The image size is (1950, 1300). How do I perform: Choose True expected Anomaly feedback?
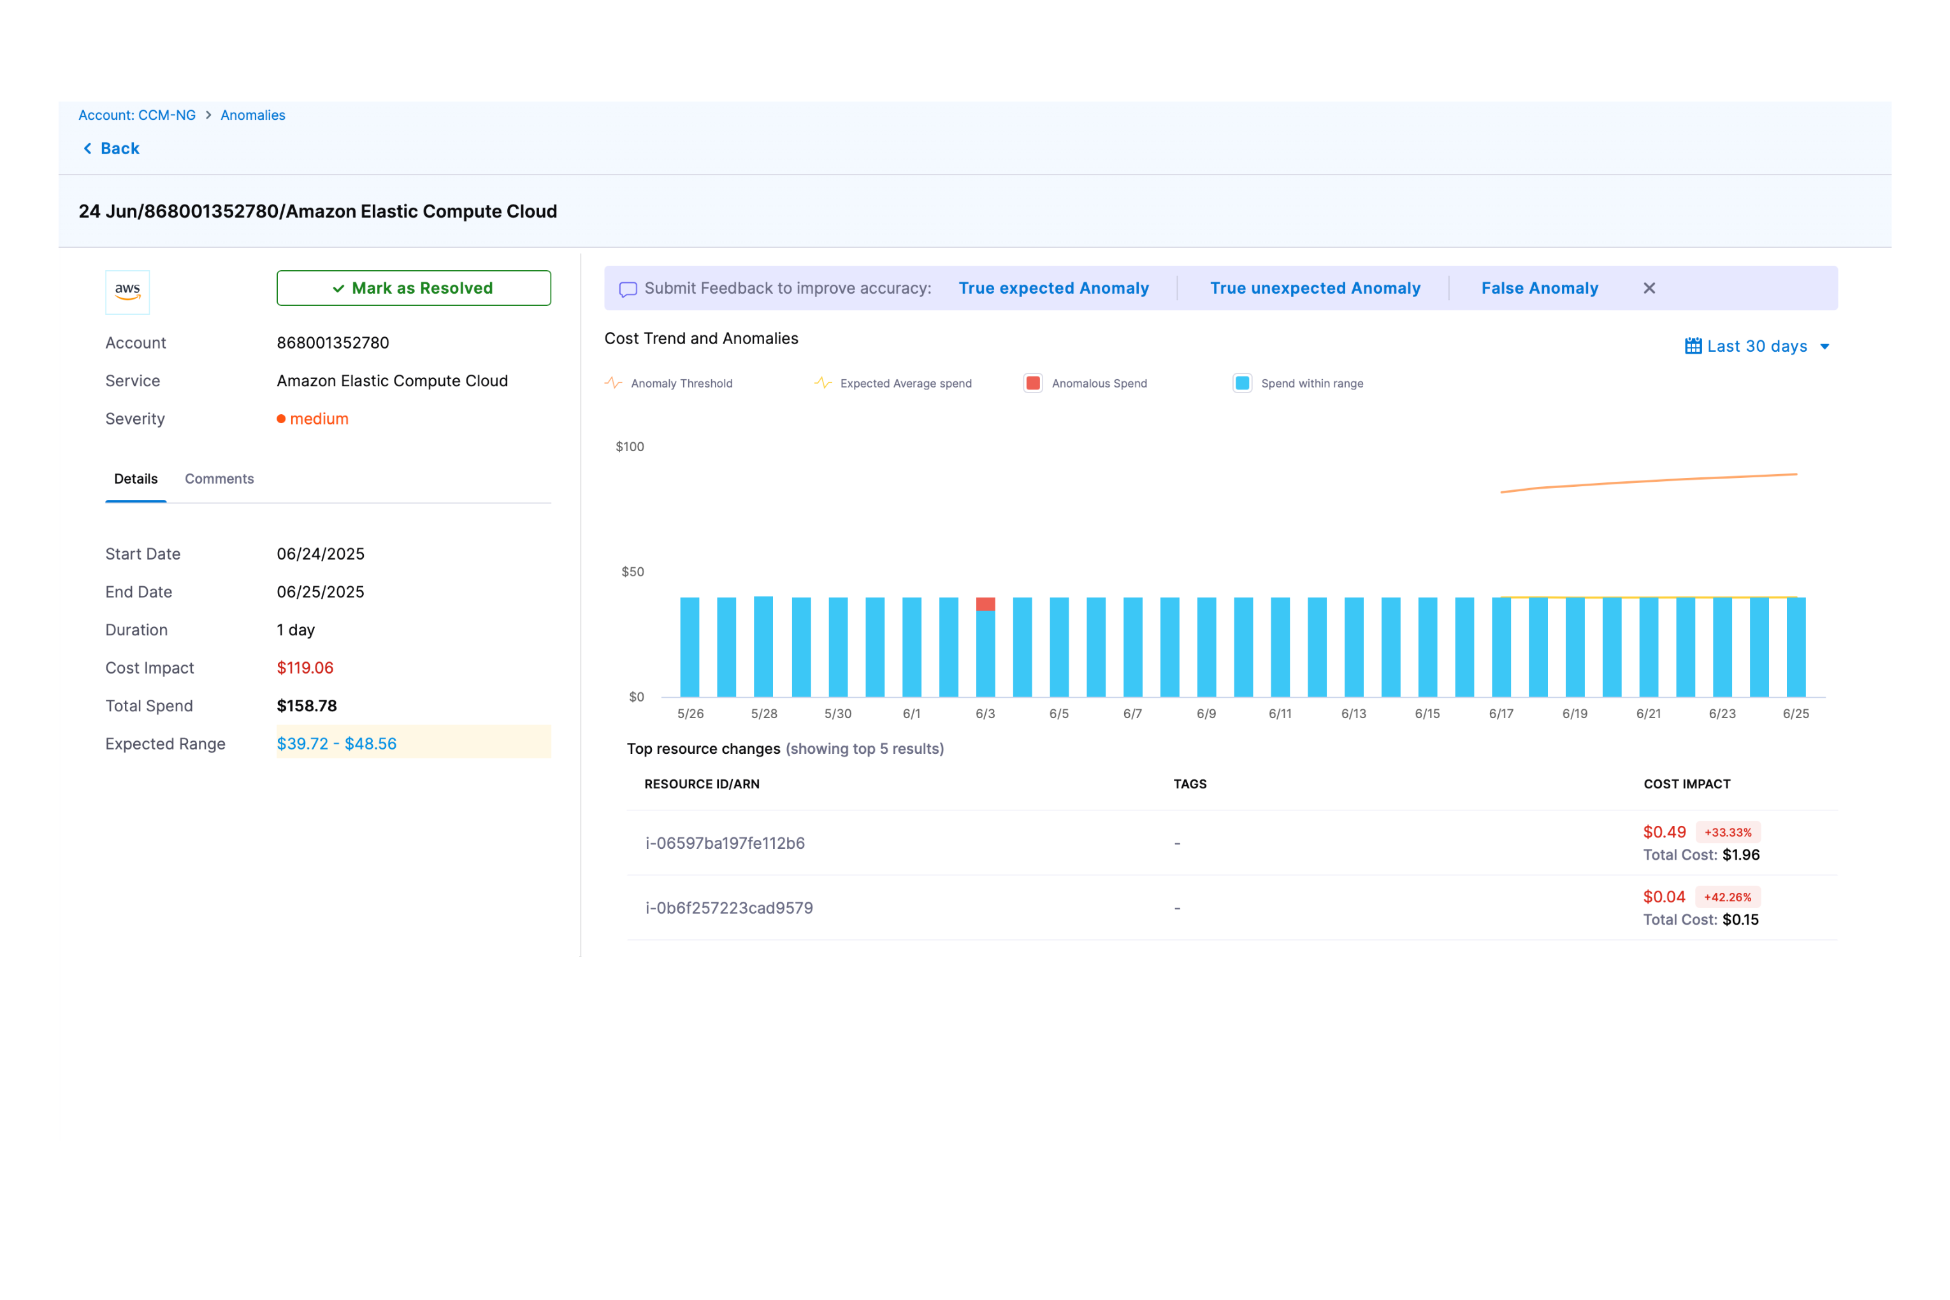1053,287
